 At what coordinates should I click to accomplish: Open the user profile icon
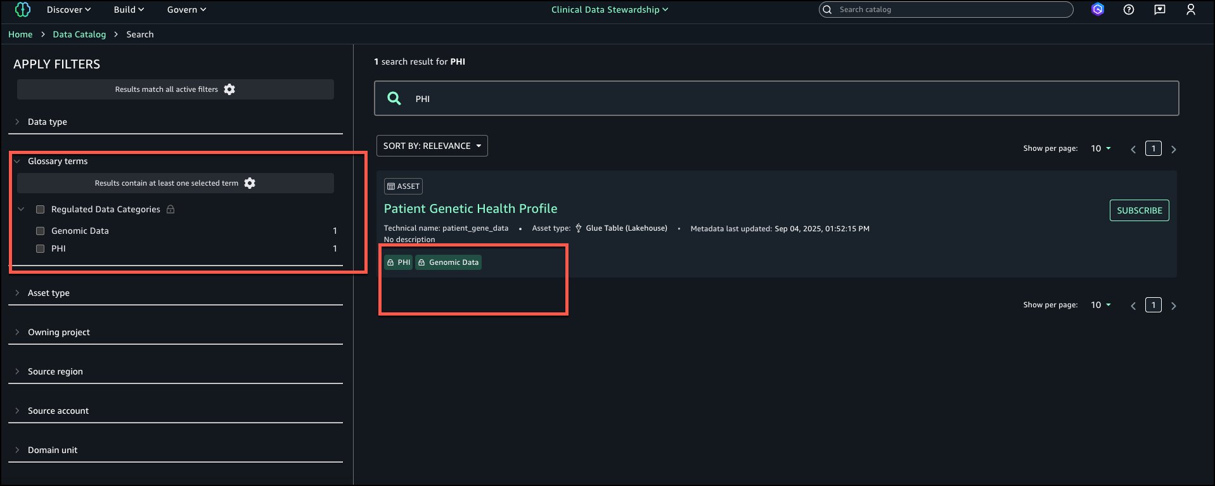click(x=1190, y=10)
